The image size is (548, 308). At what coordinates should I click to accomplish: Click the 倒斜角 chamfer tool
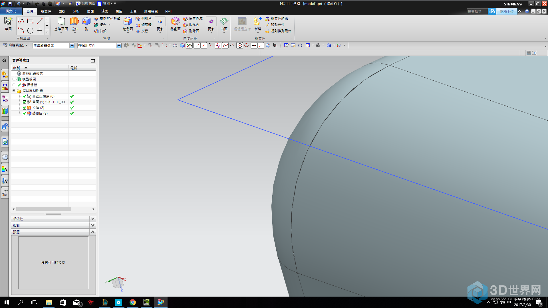[144, 19]
